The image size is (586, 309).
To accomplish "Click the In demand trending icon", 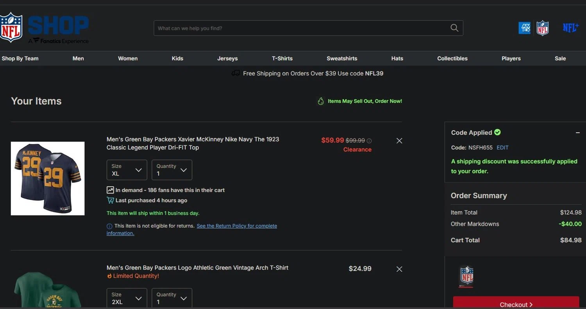I will coord(110,190).
